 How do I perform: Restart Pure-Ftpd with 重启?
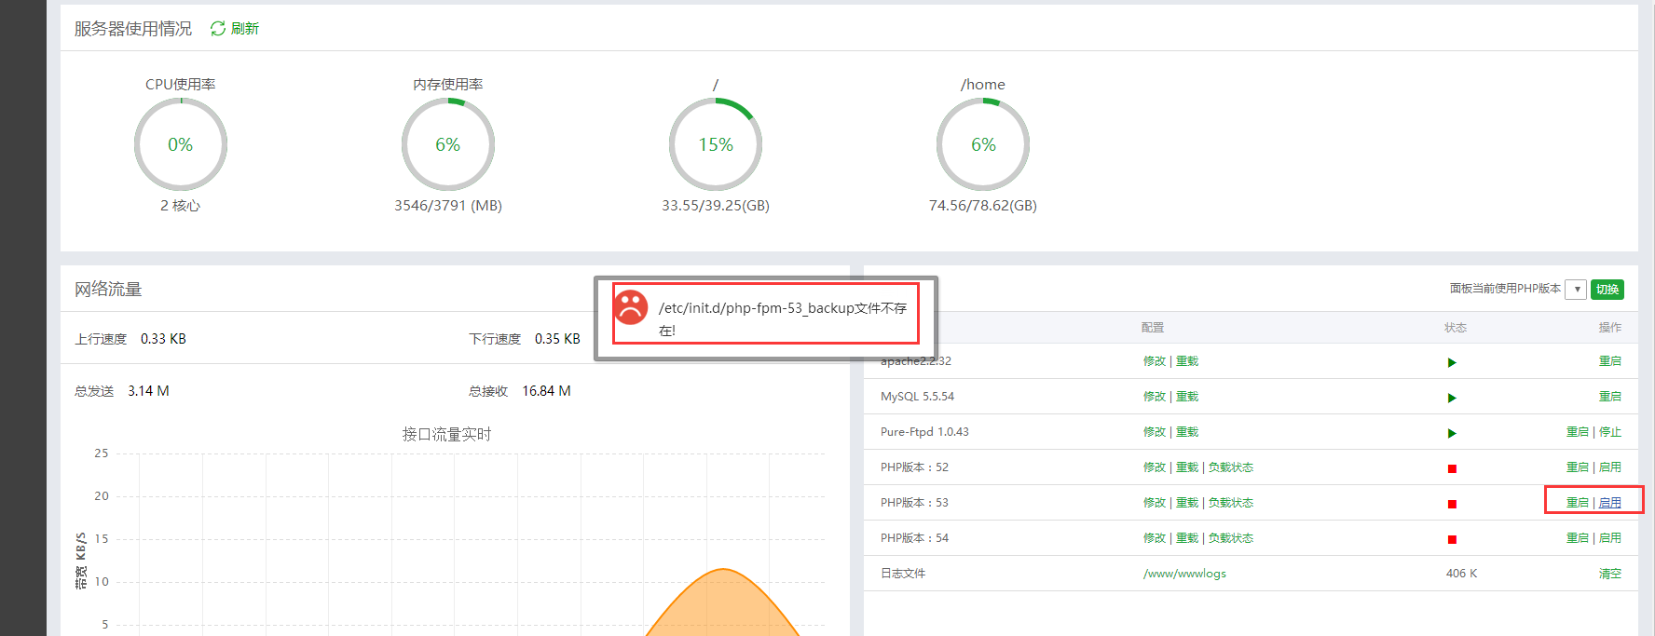pyautogui.click(x=1578, y=432)
